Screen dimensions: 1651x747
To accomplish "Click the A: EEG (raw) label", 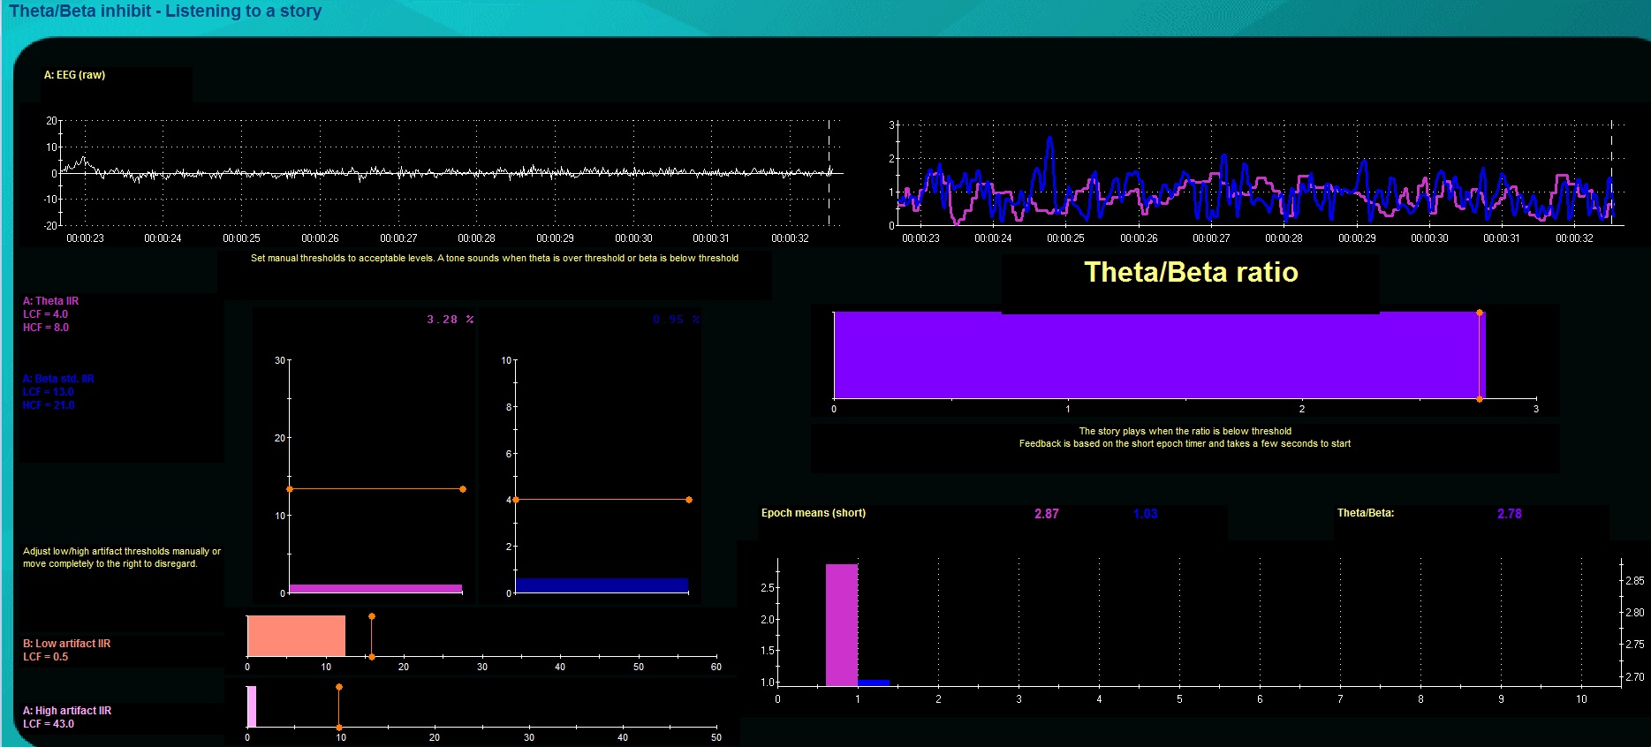I will pos(74,75).
